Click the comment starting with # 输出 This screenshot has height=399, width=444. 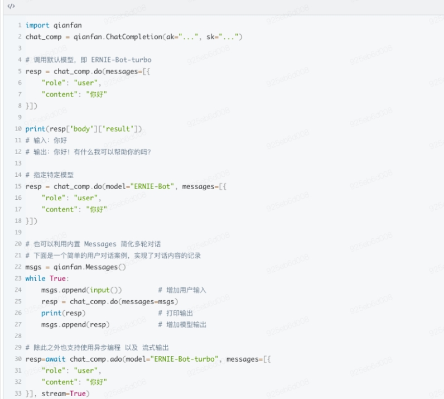pos(88,152)
